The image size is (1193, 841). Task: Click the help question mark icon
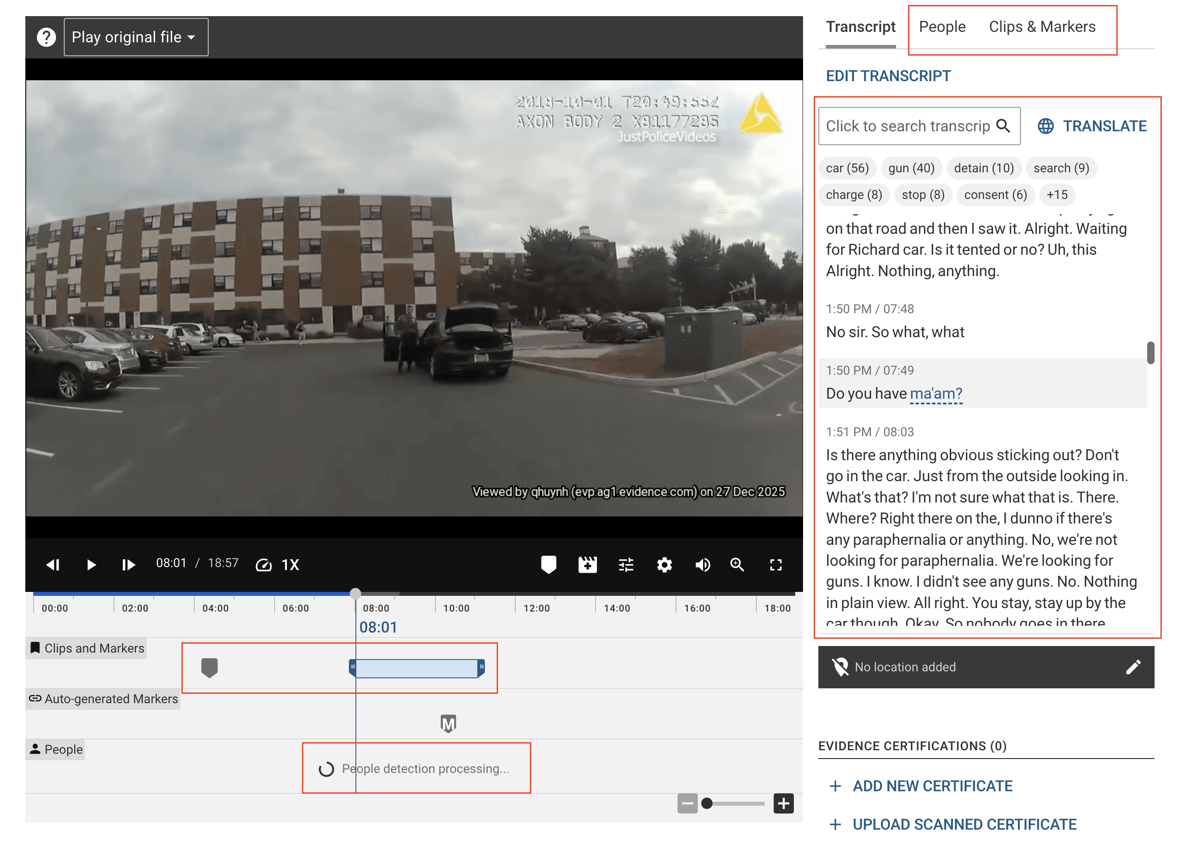click(x=46, y=37)
